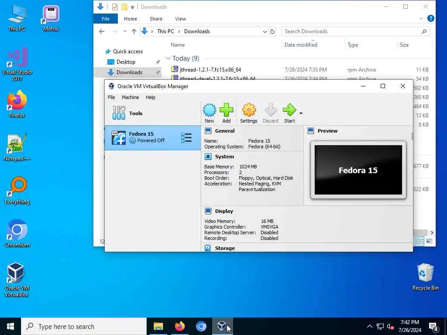Open VirtualBox File menu
Viewport: 447px width, 335px height.
(x=111, y=97)
